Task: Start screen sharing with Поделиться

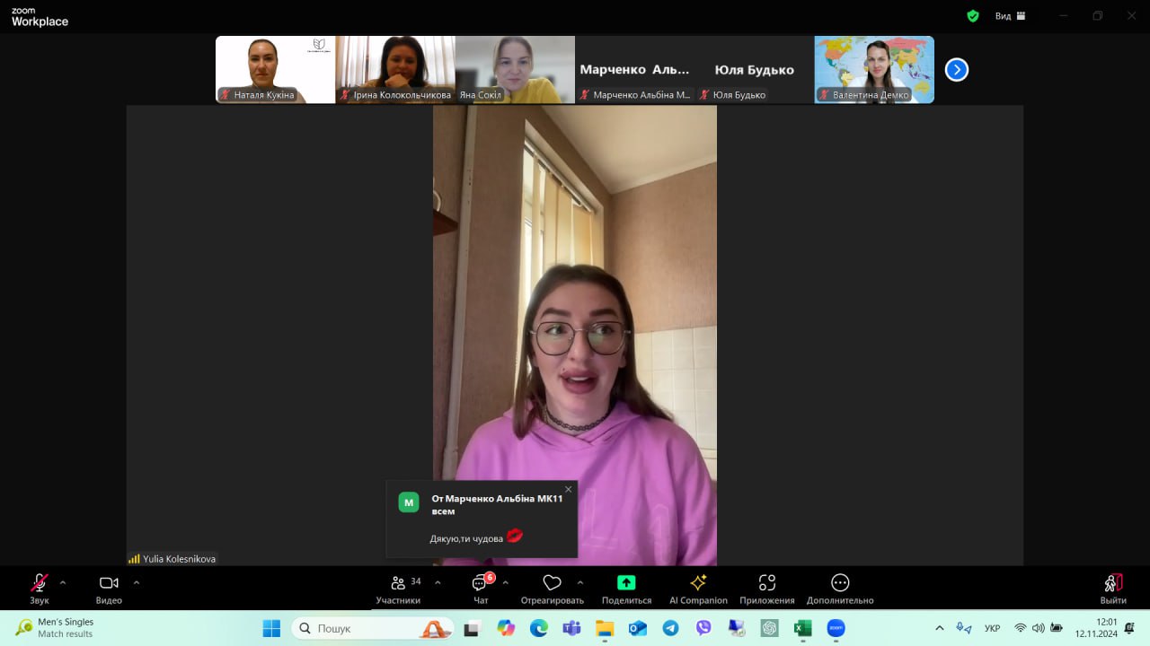Action: point(626,589)
